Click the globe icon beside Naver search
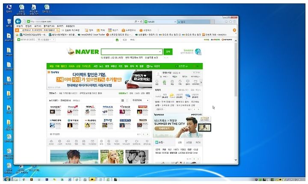The image size is (308, 184). click(x=198, y=52)
